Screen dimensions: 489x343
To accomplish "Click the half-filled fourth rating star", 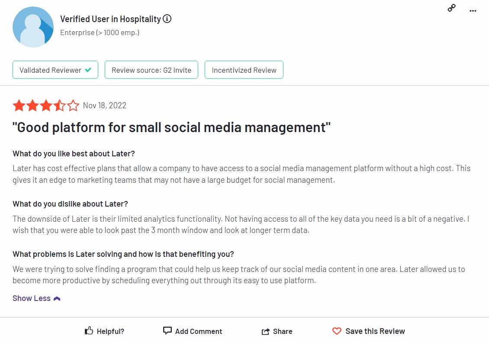I will pos(59,106).
